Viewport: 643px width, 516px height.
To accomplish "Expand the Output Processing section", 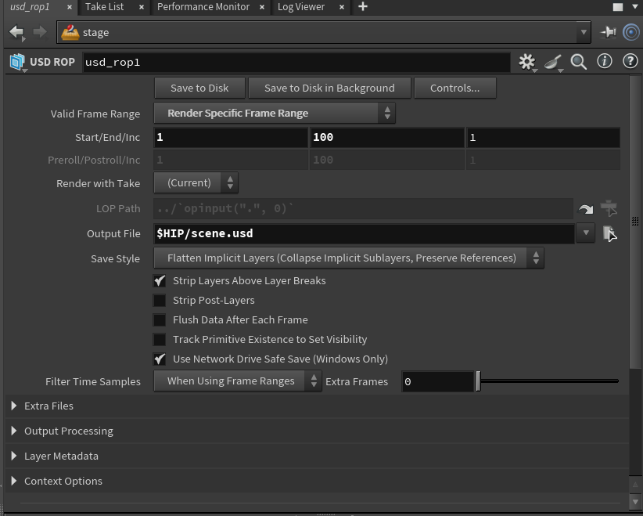I will [x=68, y=431].
